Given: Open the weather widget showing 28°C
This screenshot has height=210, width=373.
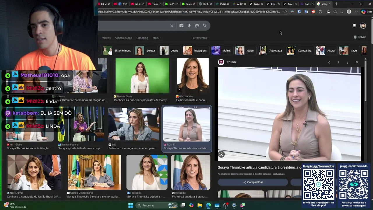Looking at the screenshot, I should coord(15,205).
